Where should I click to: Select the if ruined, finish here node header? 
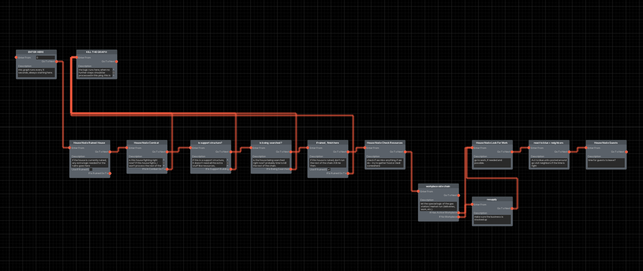coord(328,142)
